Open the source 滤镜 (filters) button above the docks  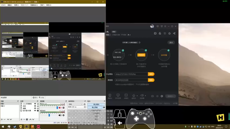41,97
